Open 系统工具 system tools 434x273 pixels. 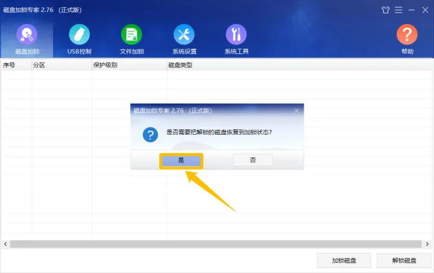(x=236, y=39)
